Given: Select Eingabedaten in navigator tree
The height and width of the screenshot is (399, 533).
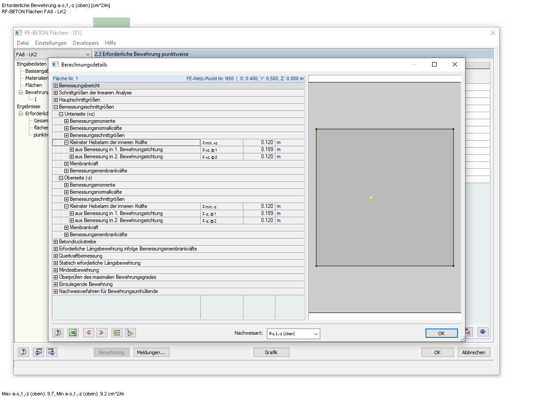Looking at the screenshot, I should (x=32, y=64).
